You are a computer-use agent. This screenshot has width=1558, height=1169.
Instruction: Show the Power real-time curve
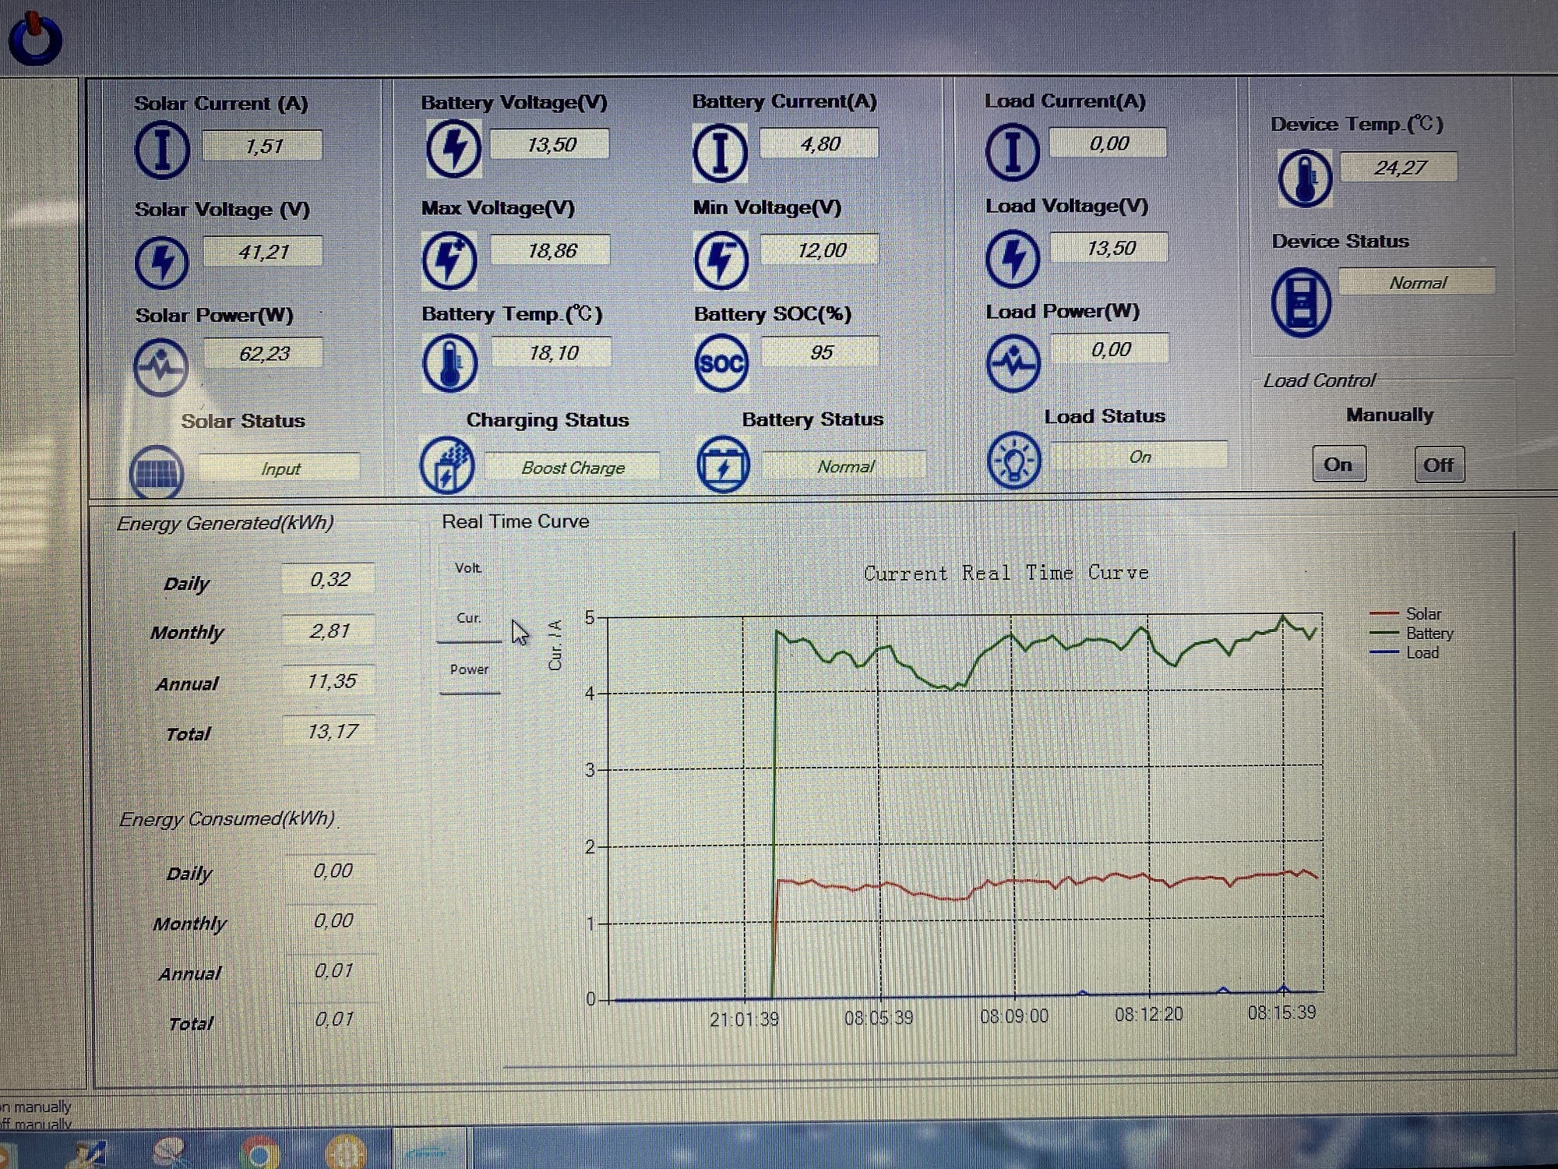coord(469,669)
